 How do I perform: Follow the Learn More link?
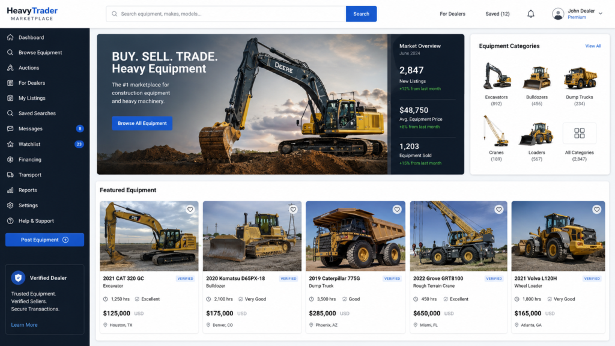click(24, 325)
